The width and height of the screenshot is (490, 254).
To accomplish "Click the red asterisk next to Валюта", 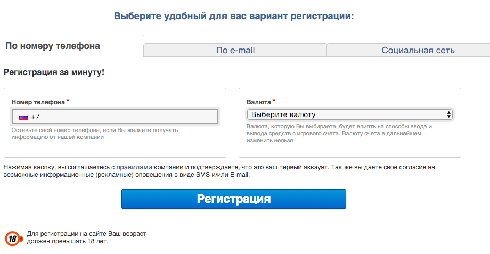I will [x=274, y=100].
